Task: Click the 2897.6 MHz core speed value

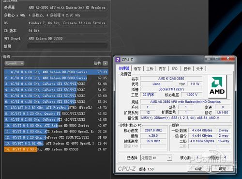Action: (x=153, y=130)
